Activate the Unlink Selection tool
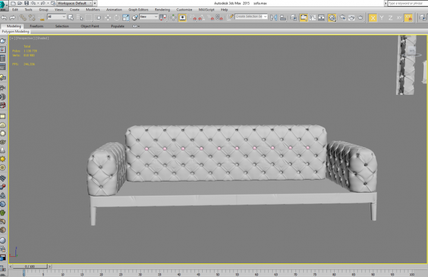This screenshot has width=428, height=277. pyautogui.click(x=32, y=18)
